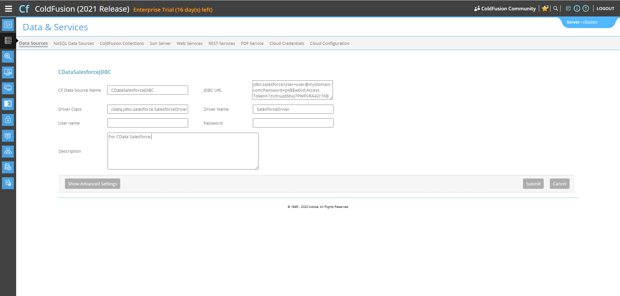This screenshot has width=620, height=296.
Task: Switch to the NoSQL Data Sources tab
Action: point(74,44)
